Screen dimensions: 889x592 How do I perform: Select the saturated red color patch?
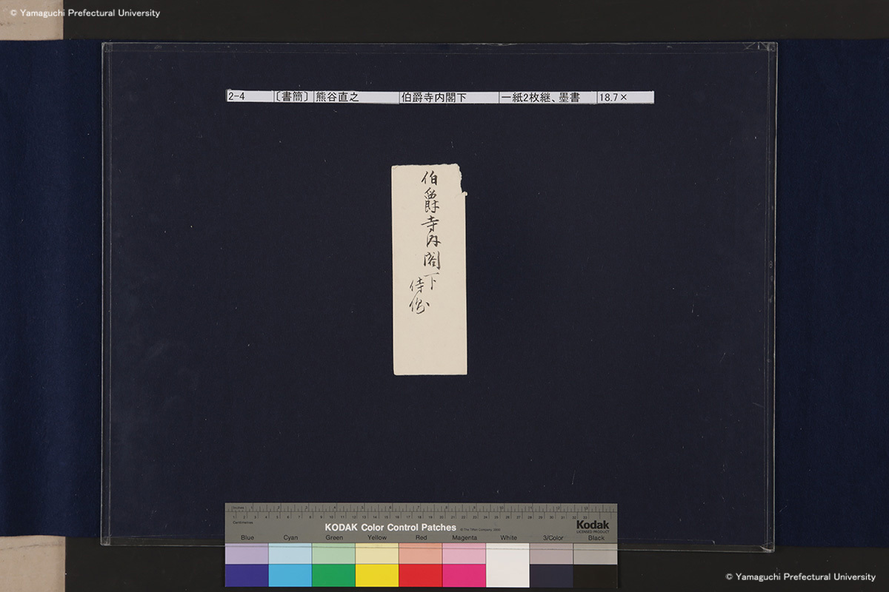pyautogui.click(x=420, y=575)
